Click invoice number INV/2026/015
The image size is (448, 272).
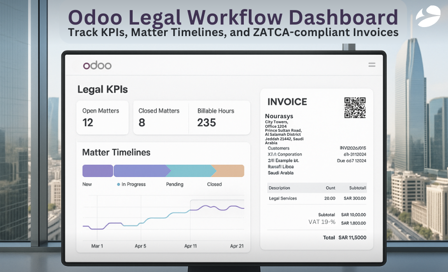[x=353, y=148]
